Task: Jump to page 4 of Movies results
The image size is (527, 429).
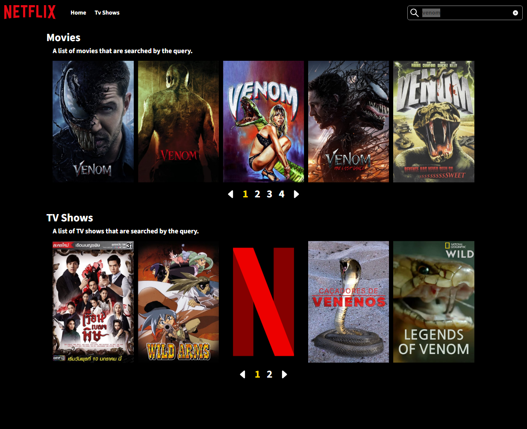Action: tap(281, 194)
